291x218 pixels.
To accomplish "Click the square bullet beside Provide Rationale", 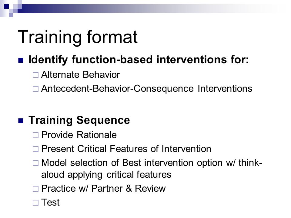I will [35, 135].
